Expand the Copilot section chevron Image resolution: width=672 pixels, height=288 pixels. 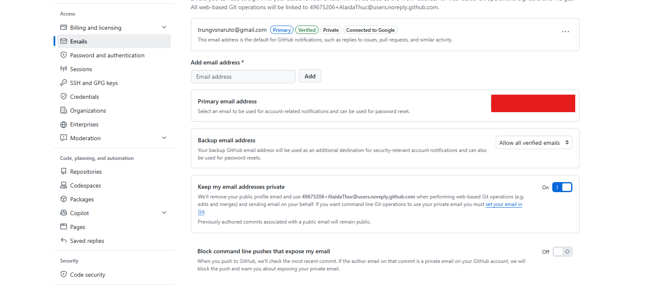(164, 213)
